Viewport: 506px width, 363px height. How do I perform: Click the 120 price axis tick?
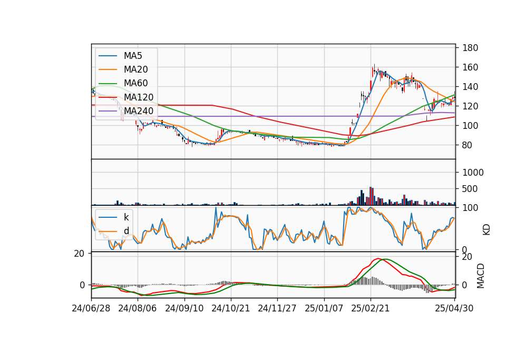470,106
